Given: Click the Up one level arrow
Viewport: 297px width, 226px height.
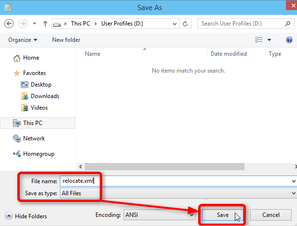Looking at the screenshot, I should coord(45,23).
